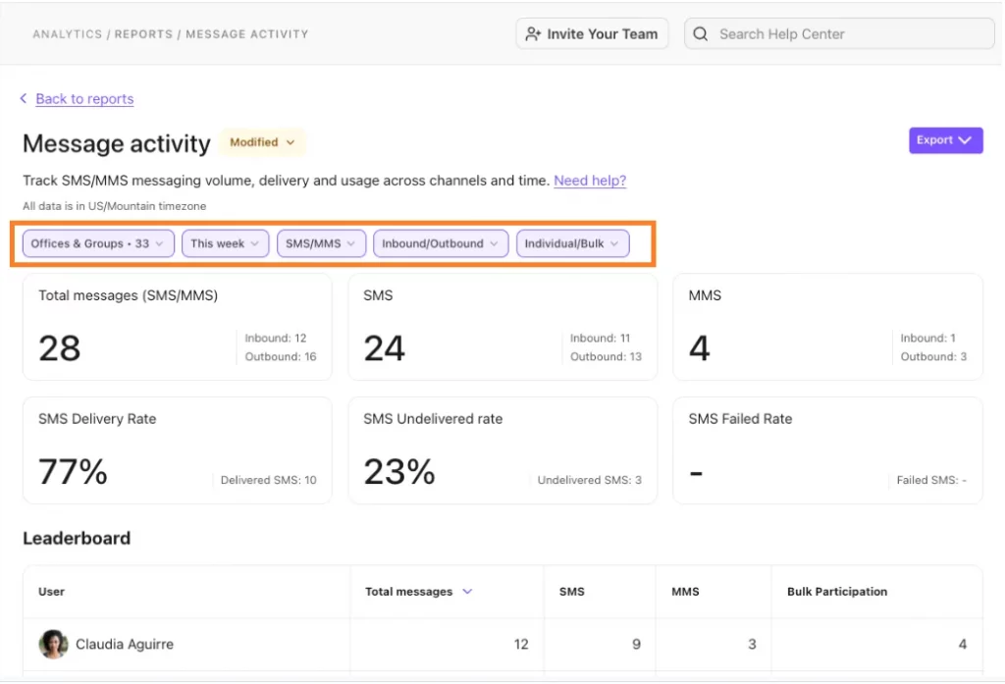Click the Export button's chevron icon

click(965, 140)
